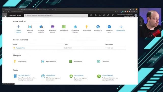Open the Help question mark icon

click(x=108, y=15)
